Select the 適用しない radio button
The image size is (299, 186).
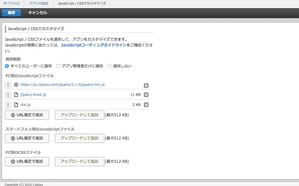109,66
